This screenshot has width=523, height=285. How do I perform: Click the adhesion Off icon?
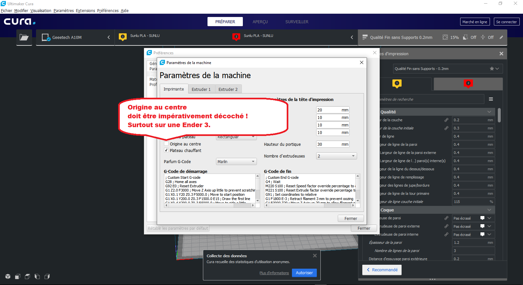point(483,37)
